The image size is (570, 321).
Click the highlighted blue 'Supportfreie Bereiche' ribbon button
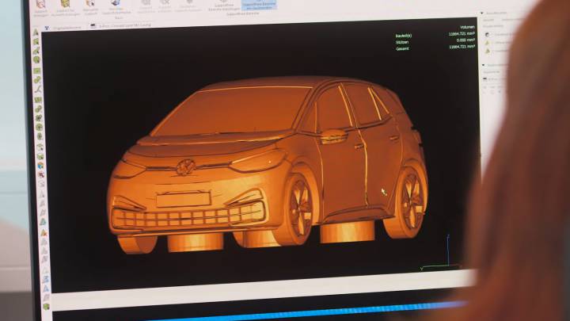(259, 5)
